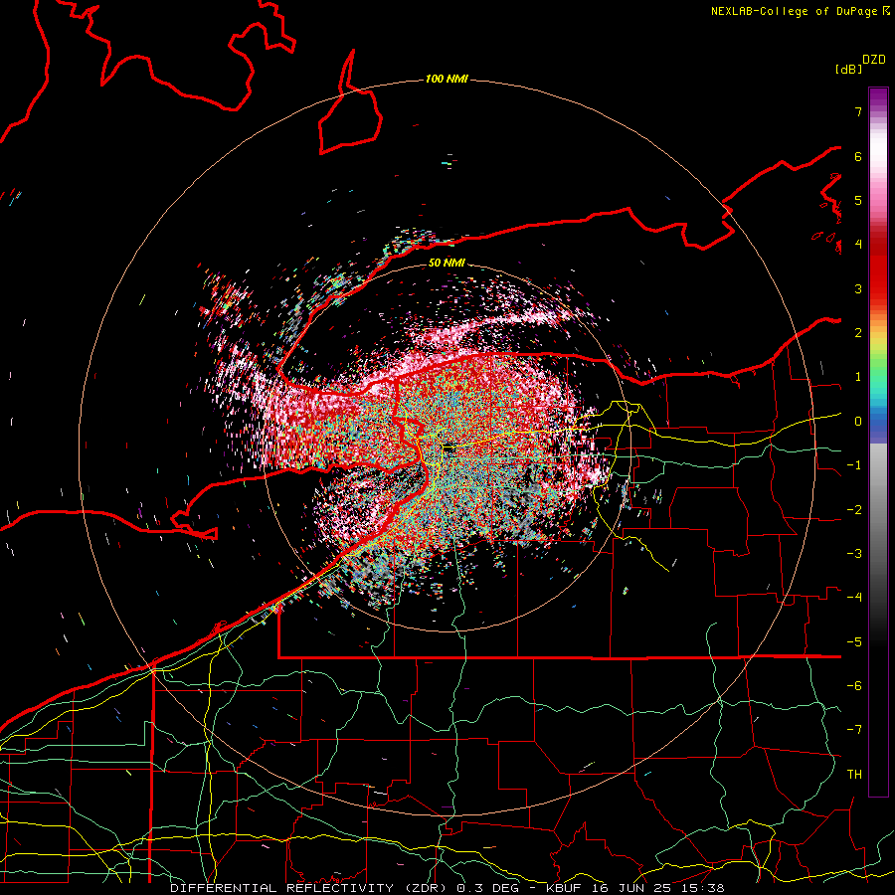Click the TH threshold label on the scale
The image size is (895, 895).
[854, 775]
